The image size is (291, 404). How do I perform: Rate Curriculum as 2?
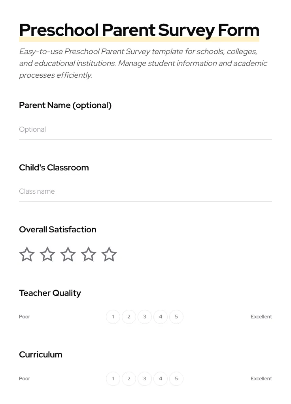(129, 378)
